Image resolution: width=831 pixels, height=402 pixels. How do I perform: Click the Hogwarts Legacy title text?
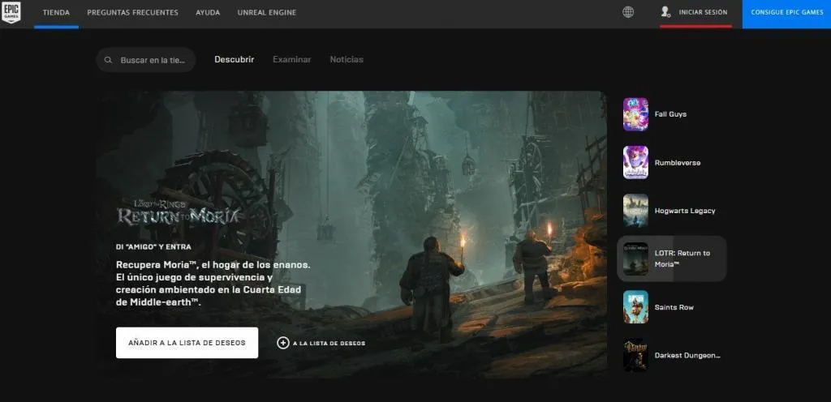coord(685,211)
